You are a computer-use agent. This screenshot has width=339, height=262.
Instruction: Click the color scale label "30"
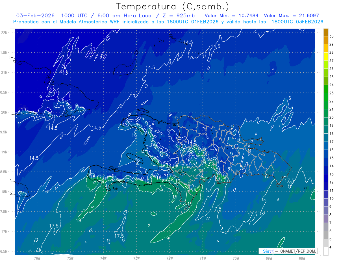[x=331, y=36]
